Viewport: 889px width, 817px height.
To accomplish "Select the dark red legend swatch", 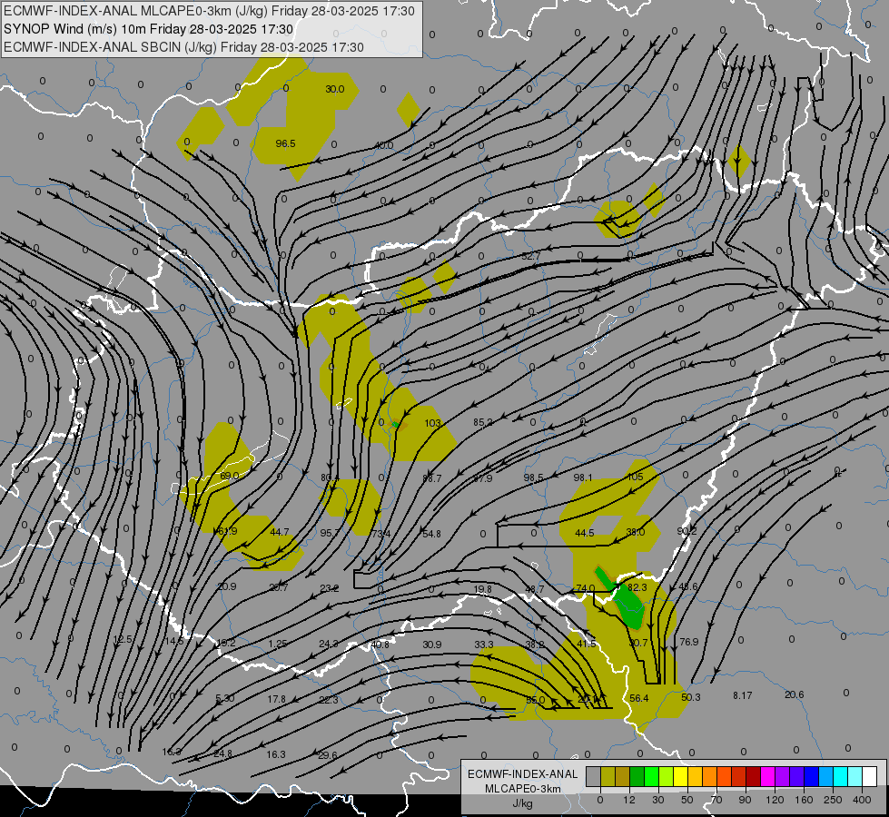I will (753, 777).
